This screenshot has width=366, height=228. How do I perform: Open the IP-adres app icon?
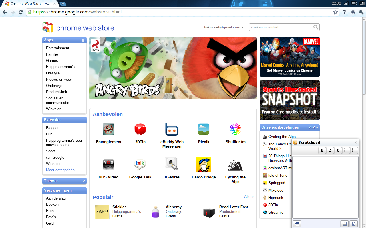point(172,164)
